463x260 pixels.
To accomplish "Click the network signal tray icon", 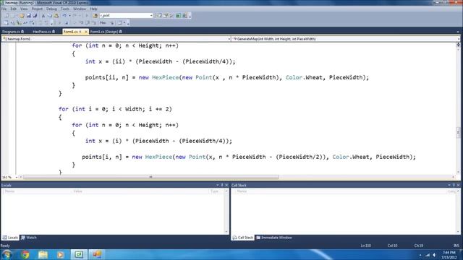I will coord(428,255).
